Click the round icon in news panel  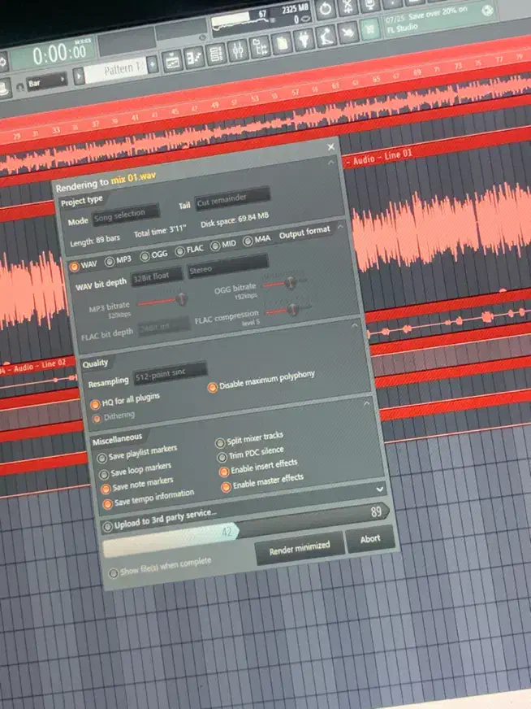487,10
